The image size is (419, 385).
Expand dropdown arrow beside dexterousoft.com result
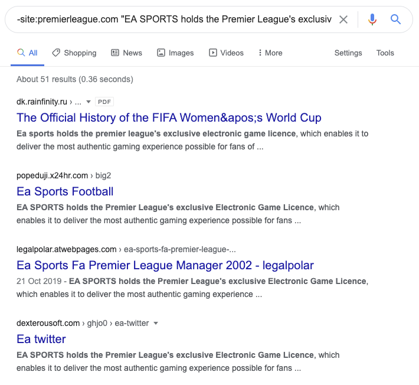coord(156,323)
